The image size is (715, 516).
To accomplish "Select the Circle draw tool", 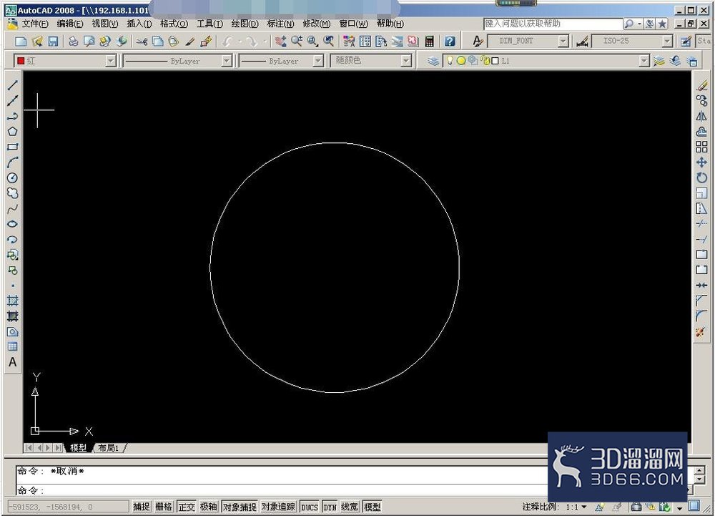I will pos(12,178).
